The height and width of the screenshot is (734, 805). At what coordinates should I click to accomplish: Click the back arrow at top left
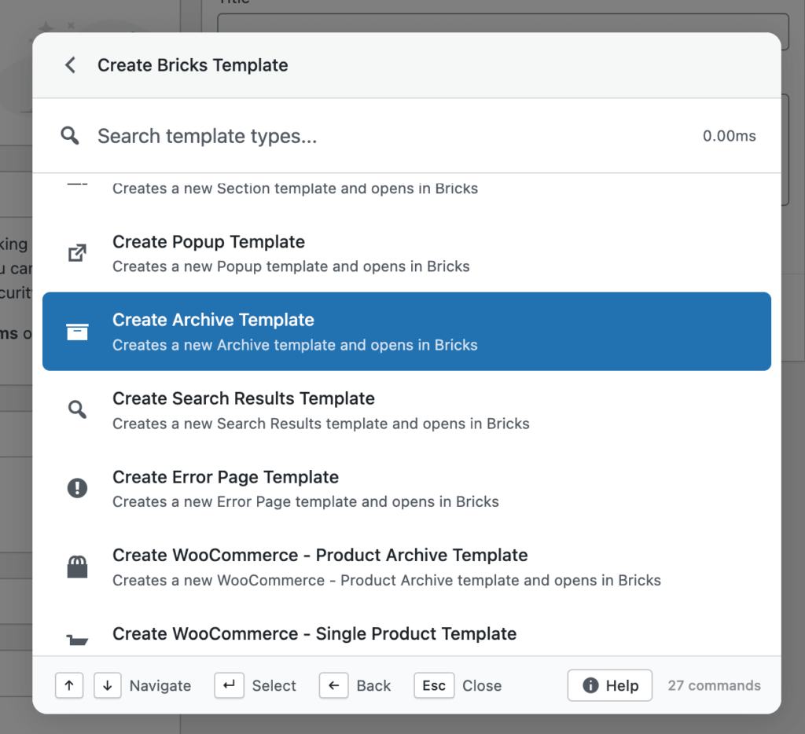tap(69, 65)
